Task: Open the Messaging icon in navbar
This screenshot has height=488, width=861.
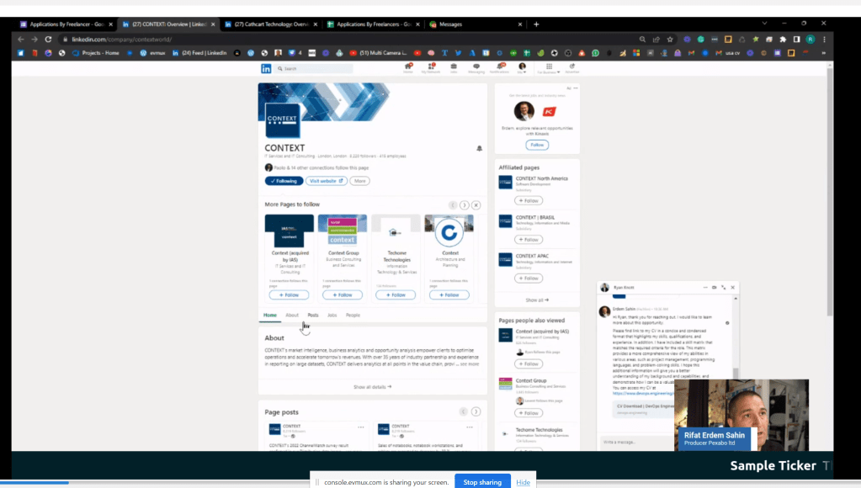Action: (476, 68)
